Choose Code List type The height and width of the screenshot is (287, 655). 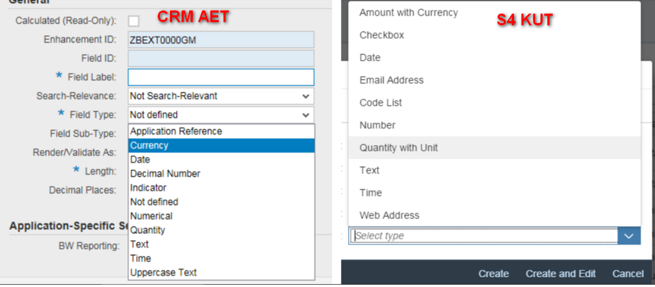[x=494, y=103]
